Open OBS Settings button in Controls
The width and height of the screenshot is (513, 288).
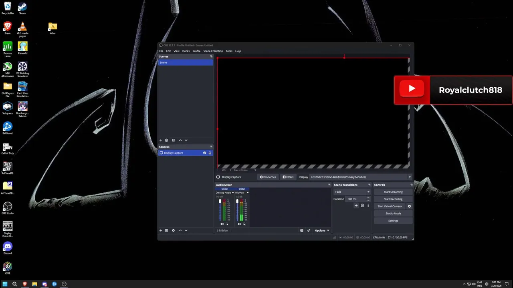coord(393,221)
